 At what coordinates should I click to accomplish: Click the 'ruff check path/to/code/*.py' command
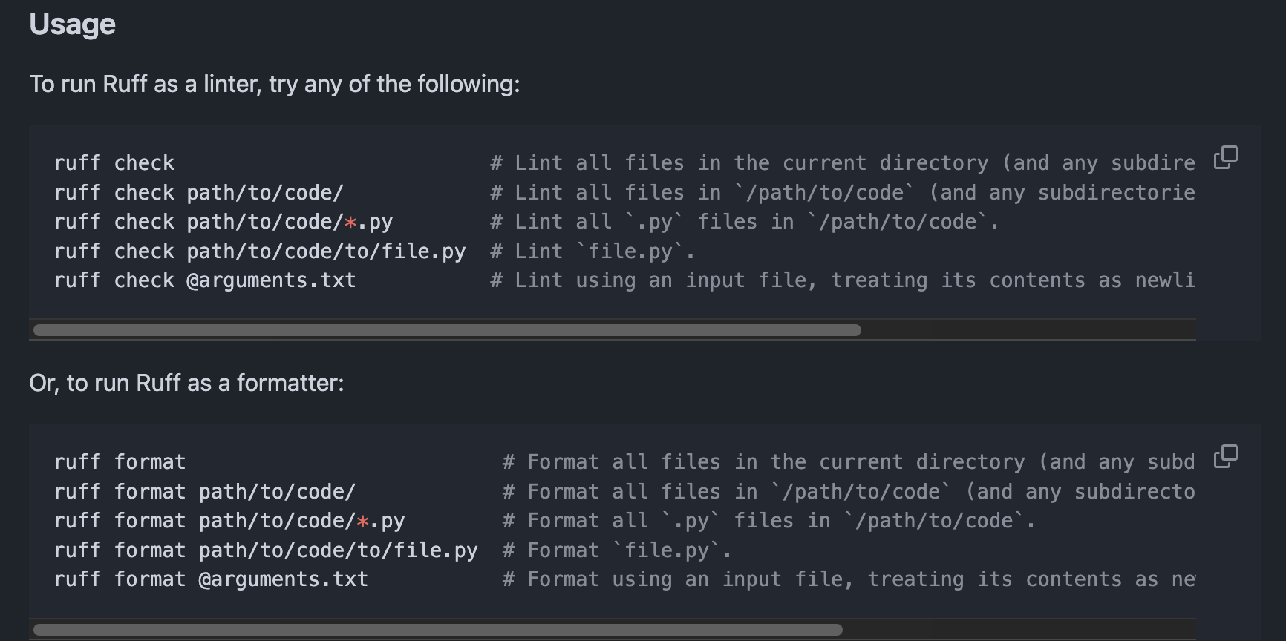click(223, 222)
